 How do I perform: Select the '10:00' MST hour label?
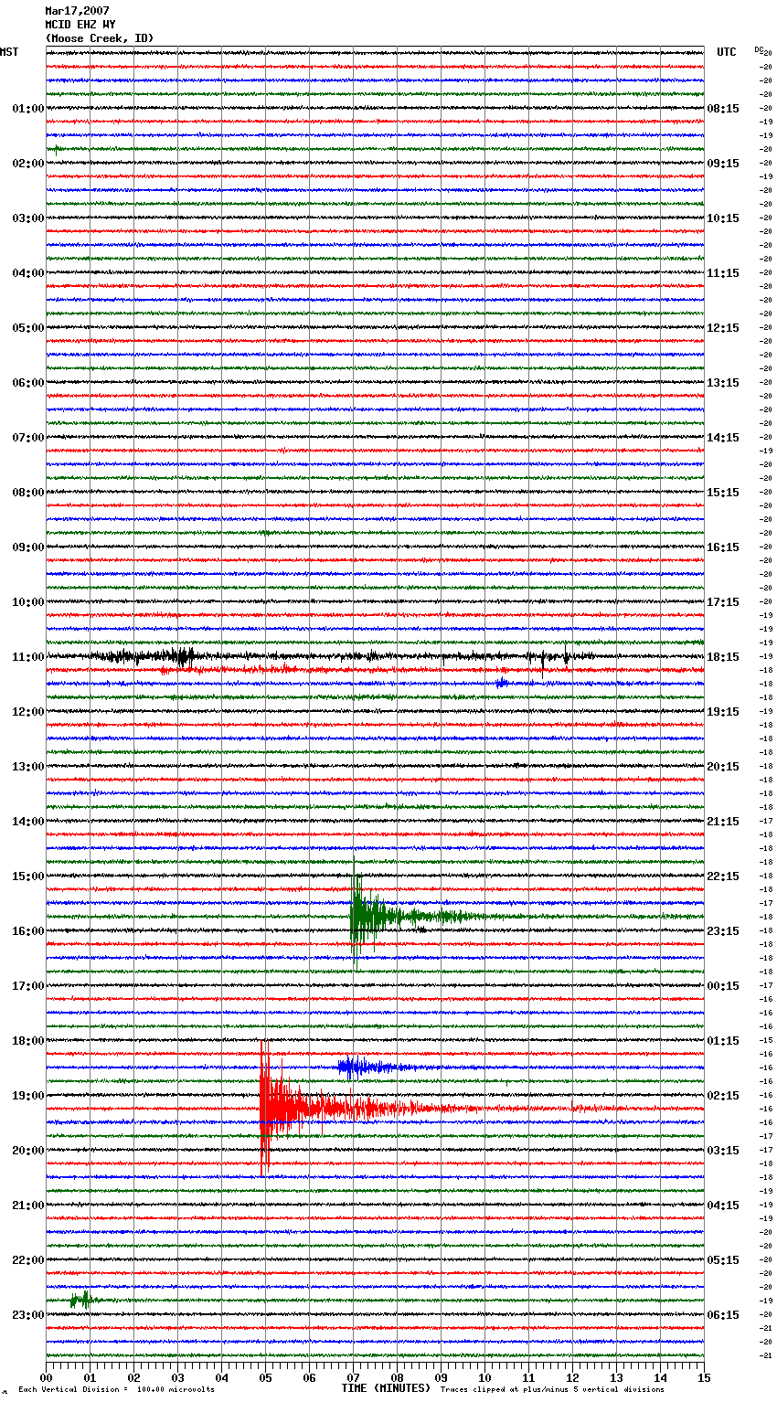[x=27, y=602]
